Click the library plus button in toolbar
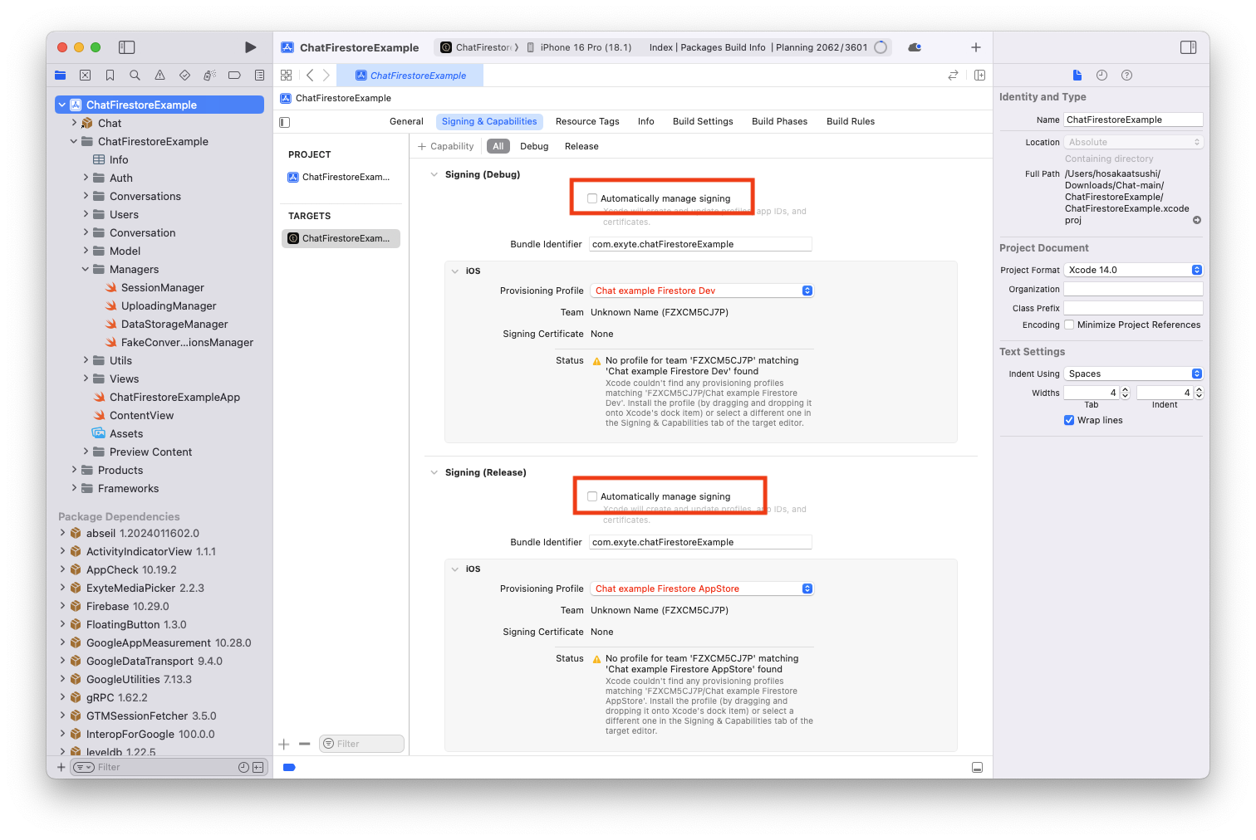 [x=976, y=47]
